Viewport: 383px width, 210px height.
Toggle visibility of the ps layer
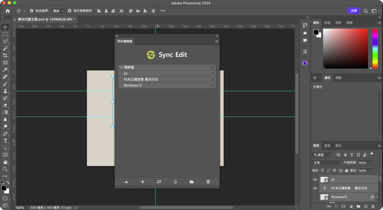[x=315, y=179]
